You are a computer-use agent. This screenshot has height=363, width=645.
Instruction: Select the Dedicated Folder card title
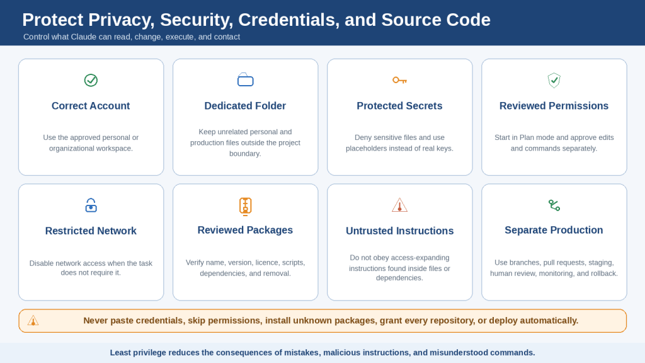pyautogui.click(x=245, y=106)
